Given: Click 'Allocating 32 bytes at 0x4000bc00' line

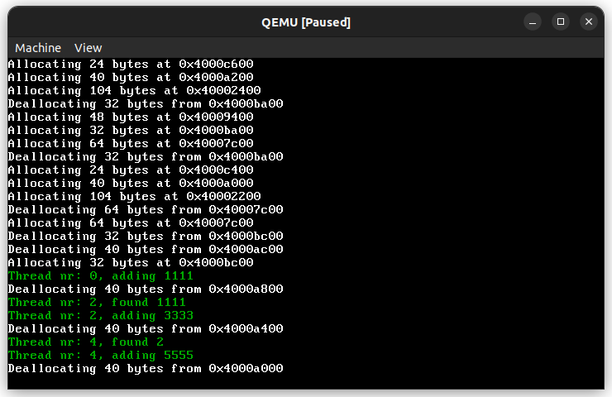Looking at the screenshot, I should pyautogui.click(x=131, y=263).
